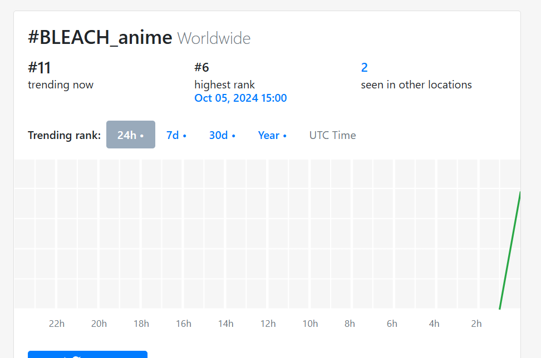Click the 20h axis label
The height and width of the screenshot is (358, 541).
[99, 324]
